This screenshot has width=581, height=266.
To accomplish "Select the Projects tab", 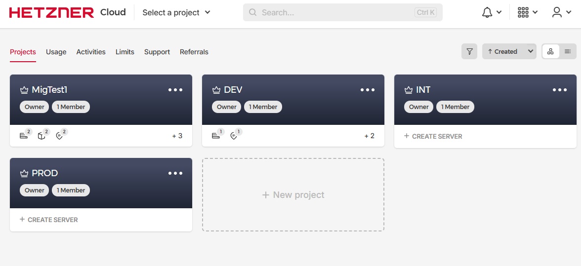I will click(23, 52).
